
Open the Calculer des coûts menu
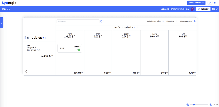pos(163,21)
